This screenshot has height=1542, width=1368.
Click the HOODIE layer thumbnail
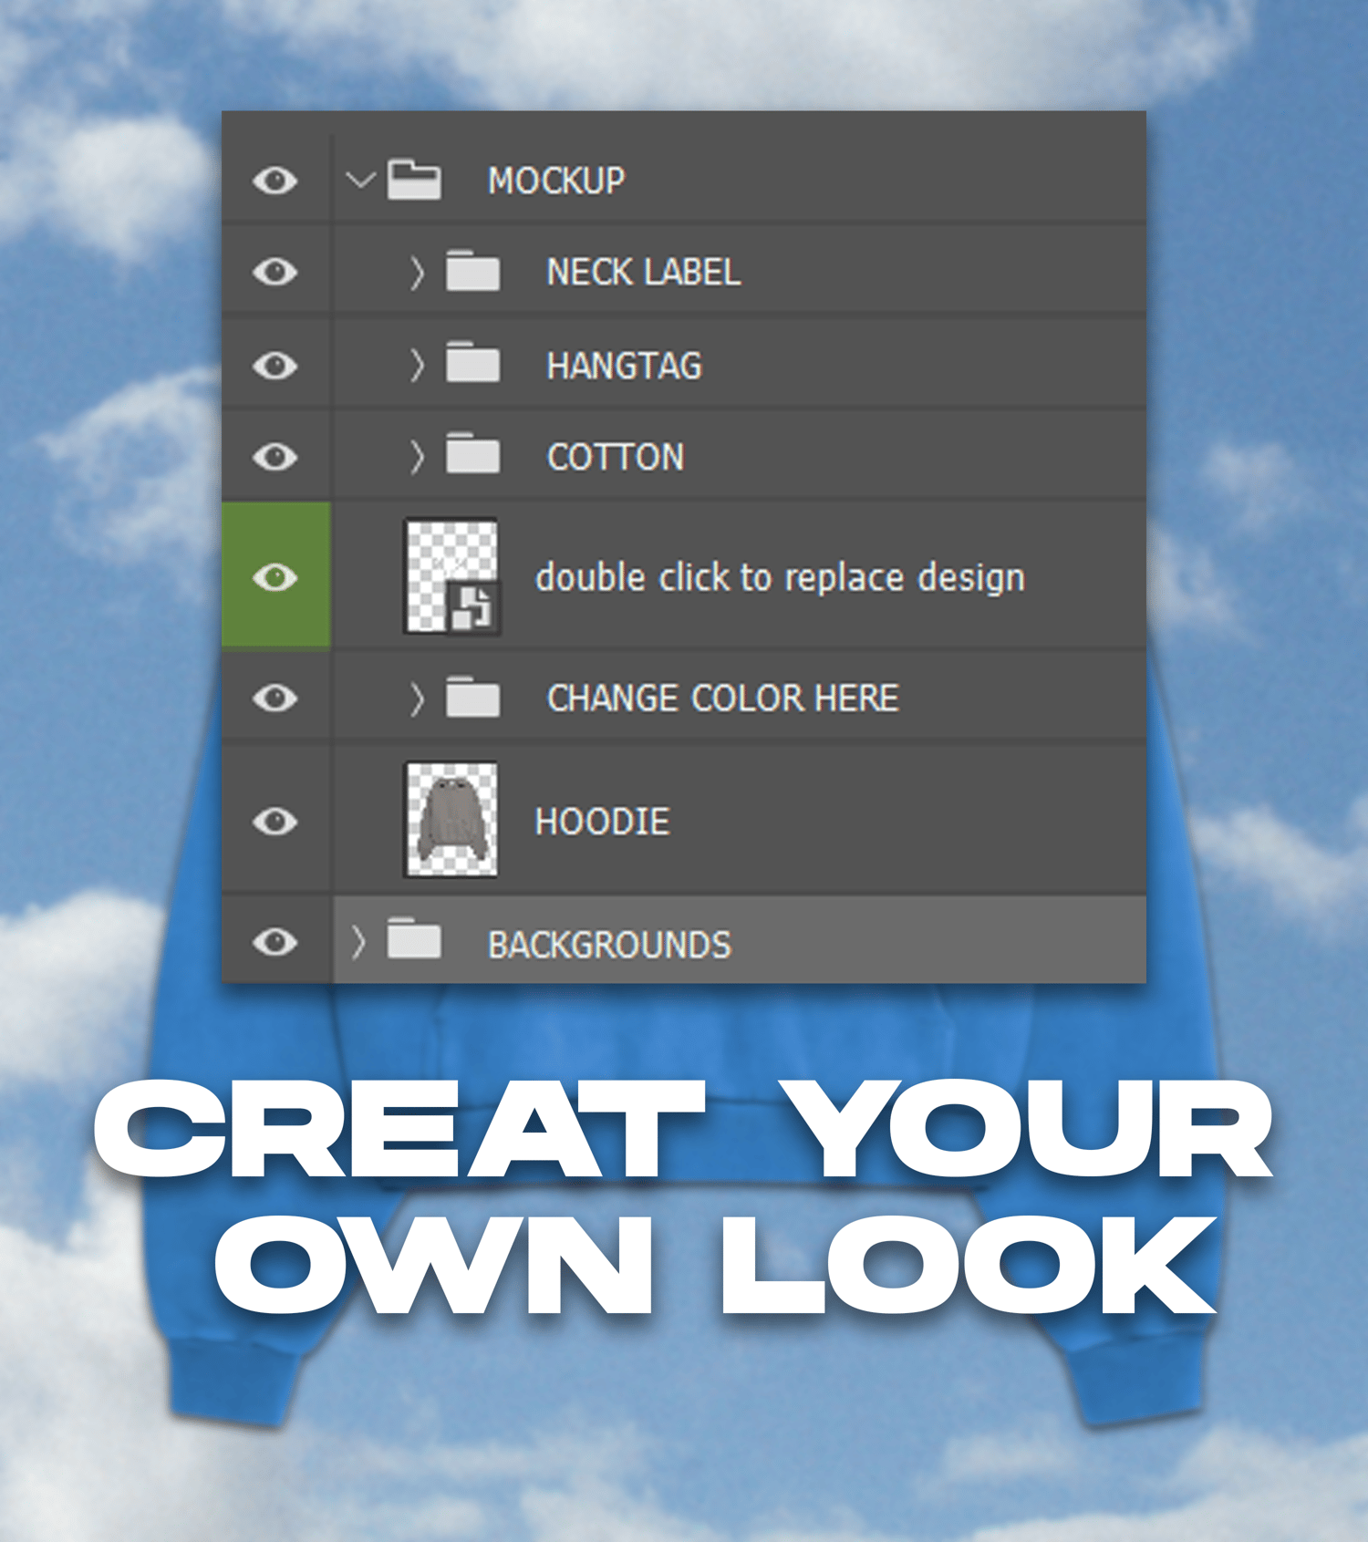(451, 820)
